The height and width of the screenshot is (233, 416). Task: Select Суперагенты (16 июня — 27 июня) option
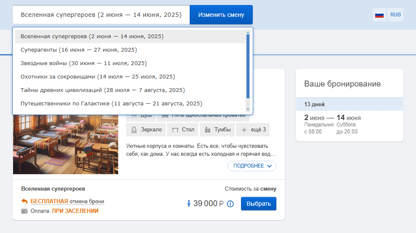coord(130,50)
